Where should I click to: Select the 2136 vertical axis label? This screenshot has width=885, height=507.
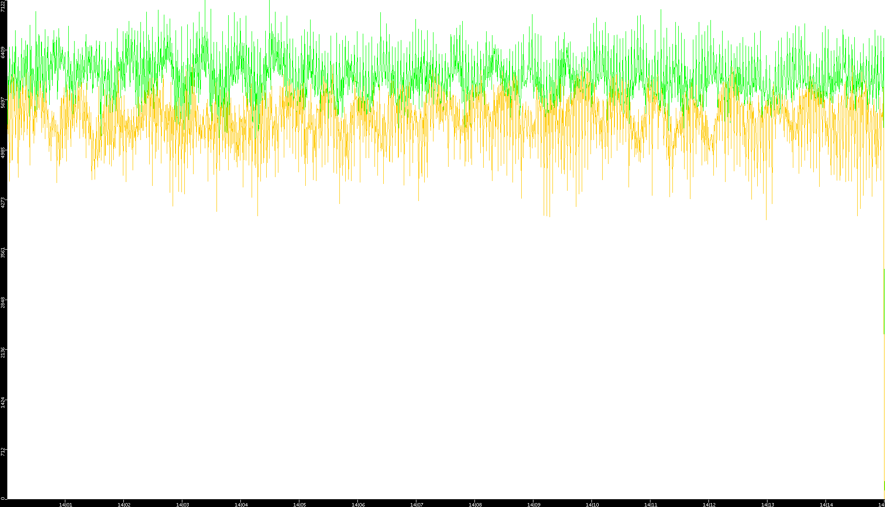pyautogui.click(x=3, y=353)
